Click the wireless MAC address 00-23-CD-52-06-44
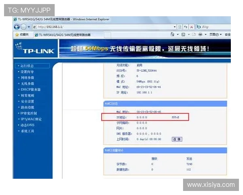The height and width of the screenshot is (195, 243). click(149, 87)
